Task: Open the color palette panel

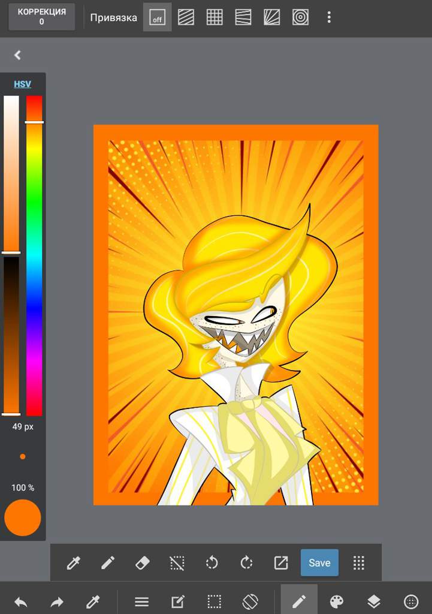Action: 337,601
